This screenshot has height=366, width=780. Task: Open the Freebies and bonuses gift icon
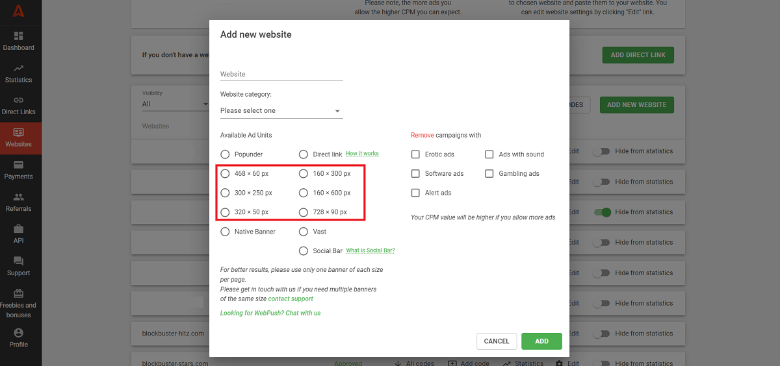[18, 293]
